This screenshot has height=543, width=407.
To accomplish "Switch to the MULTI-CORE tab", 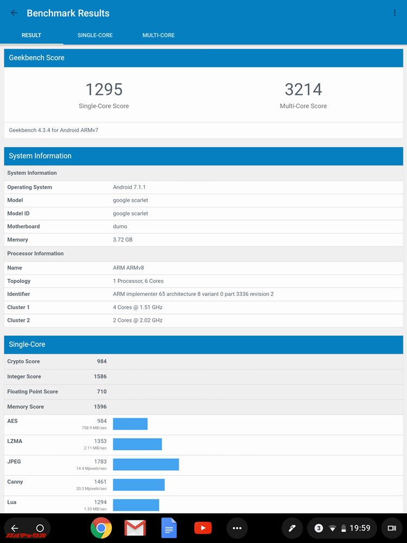I will point(158,35).
